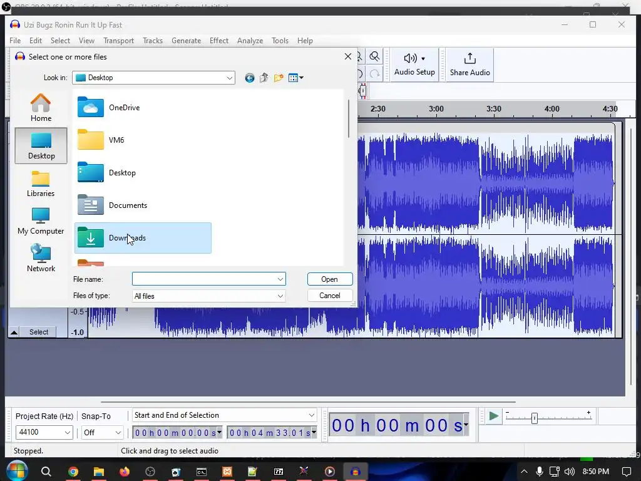The height and width of the screenshot is (481, 641).
Task: Expand the File name dropdown arrow
Action: pos(280,279)
